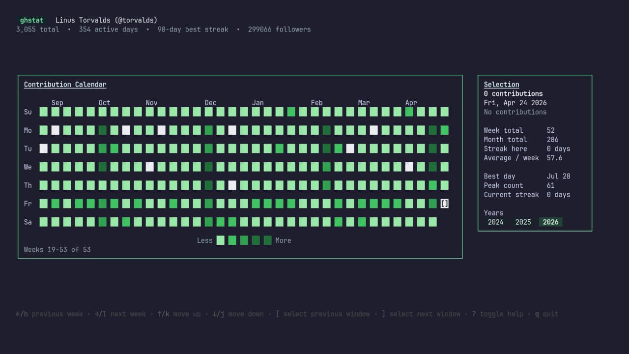This screenshot has width=629, height=354.
Task: Click the Nov month label
Action: (x=151, y=103)
